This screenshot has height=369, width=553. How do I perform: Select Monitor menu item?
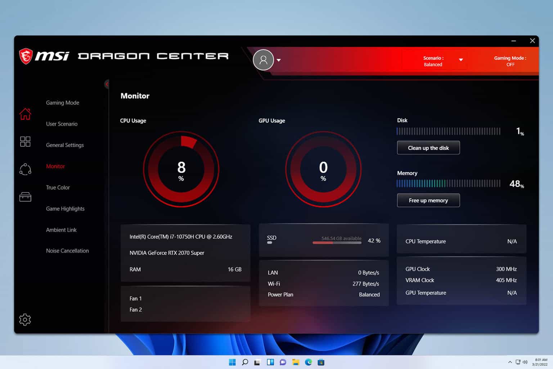tap(55, 166)
